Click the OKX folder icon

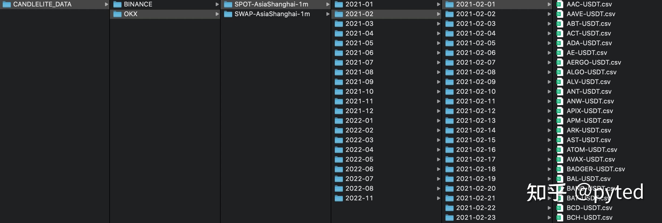pos(117,14)
